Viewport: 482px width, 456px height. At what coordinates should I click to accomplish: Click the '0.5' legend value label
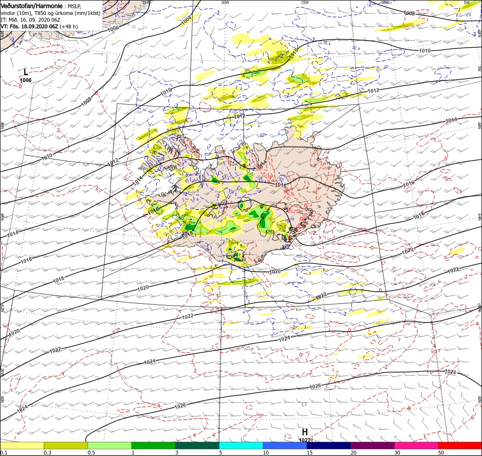91,453
